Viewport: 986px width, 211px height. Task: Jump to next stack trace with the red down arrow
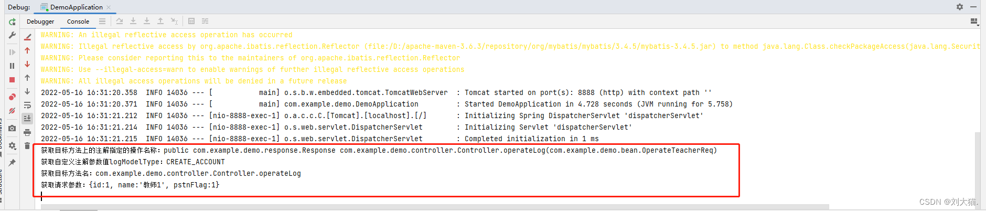tap(28, 64)
